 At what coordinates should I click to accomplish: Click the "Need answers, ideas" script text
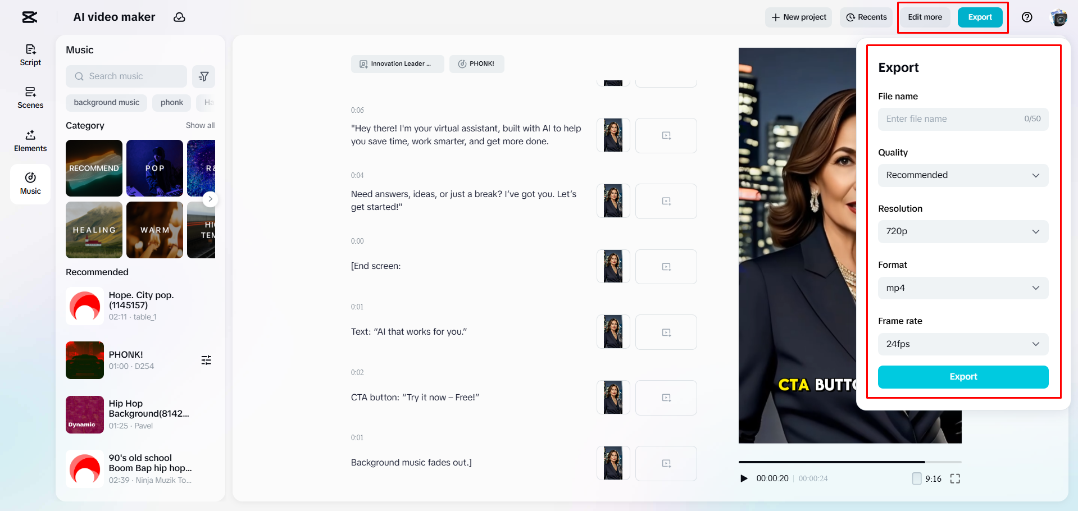coord(464,200)
